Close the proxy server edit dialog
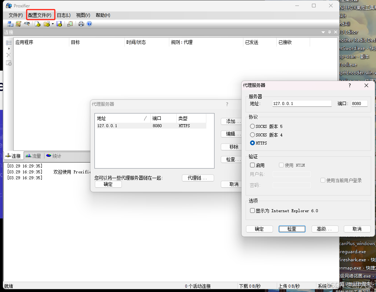 pos(366,85)
